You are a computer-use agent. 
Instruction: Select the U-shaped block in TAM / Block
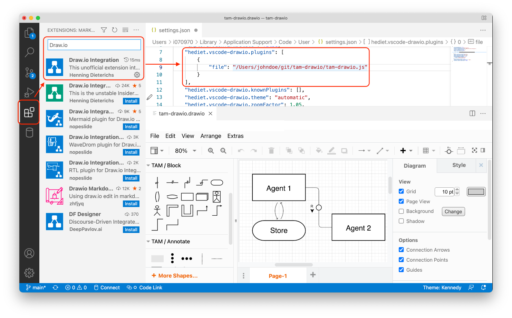click(x=187, y=211)
